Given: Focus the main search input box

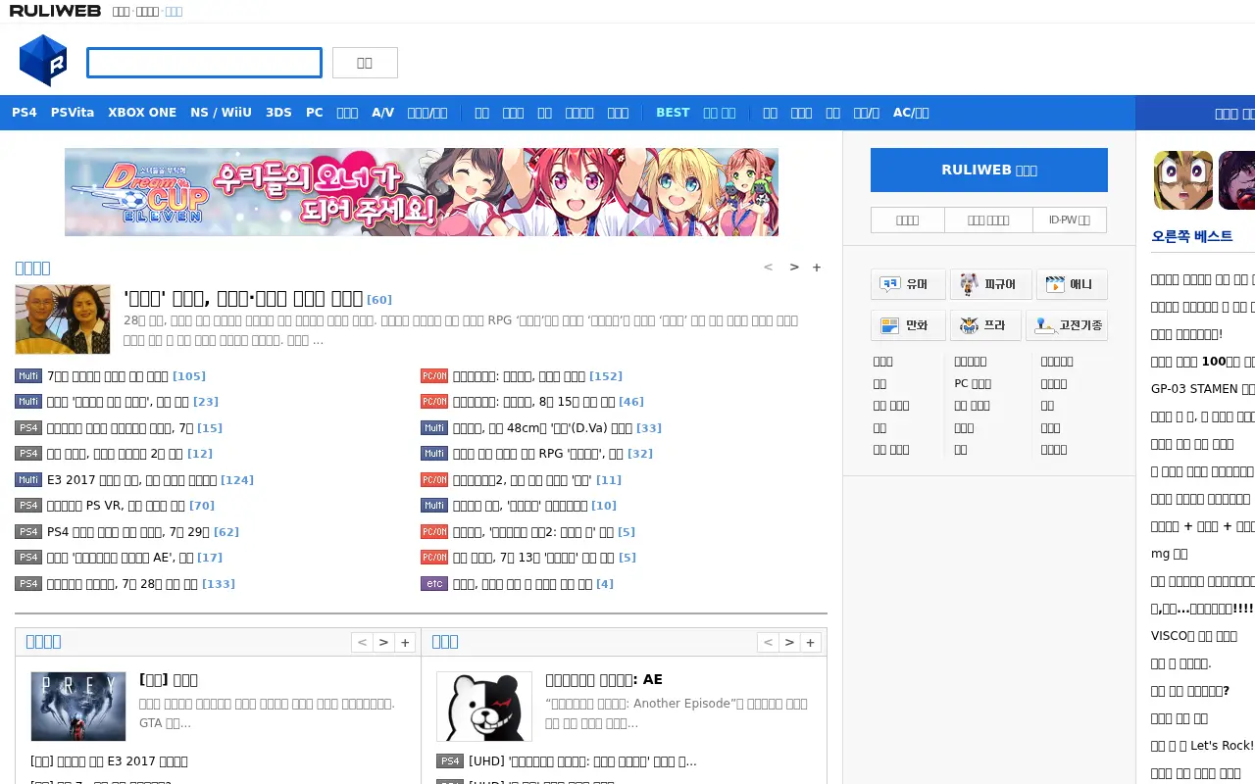Looking at the screenshot, I should click(204, 63).
